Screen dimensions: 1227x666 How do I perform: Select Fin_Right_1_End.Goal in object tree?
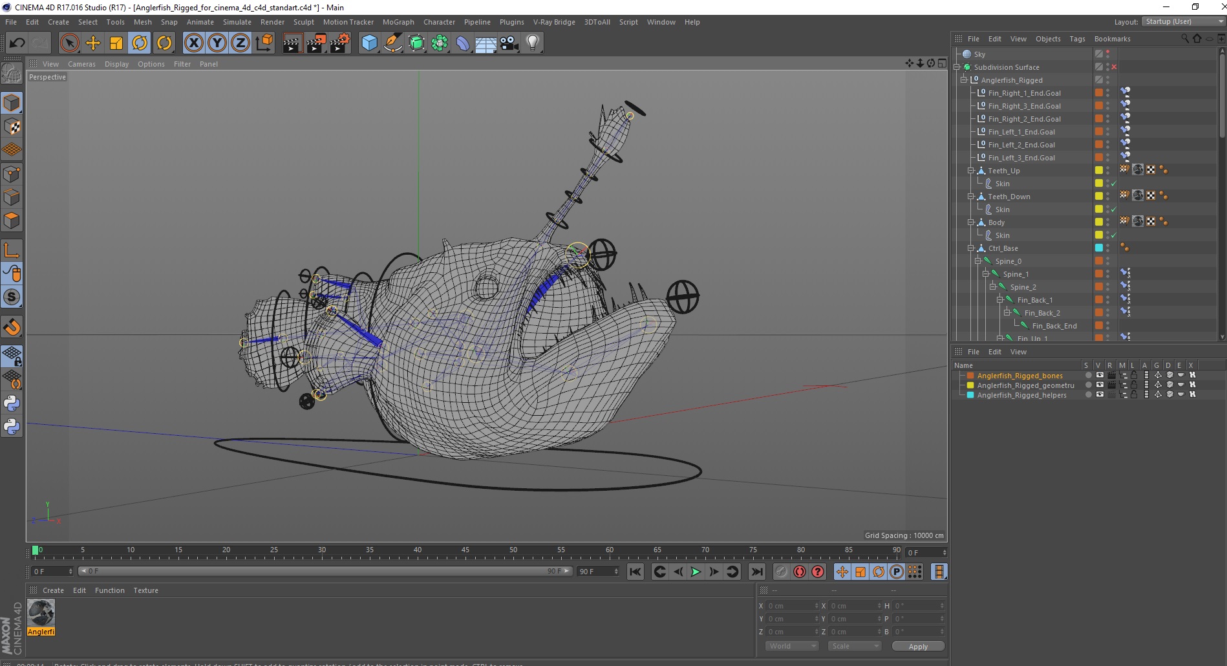click(x=1024, y=93)
